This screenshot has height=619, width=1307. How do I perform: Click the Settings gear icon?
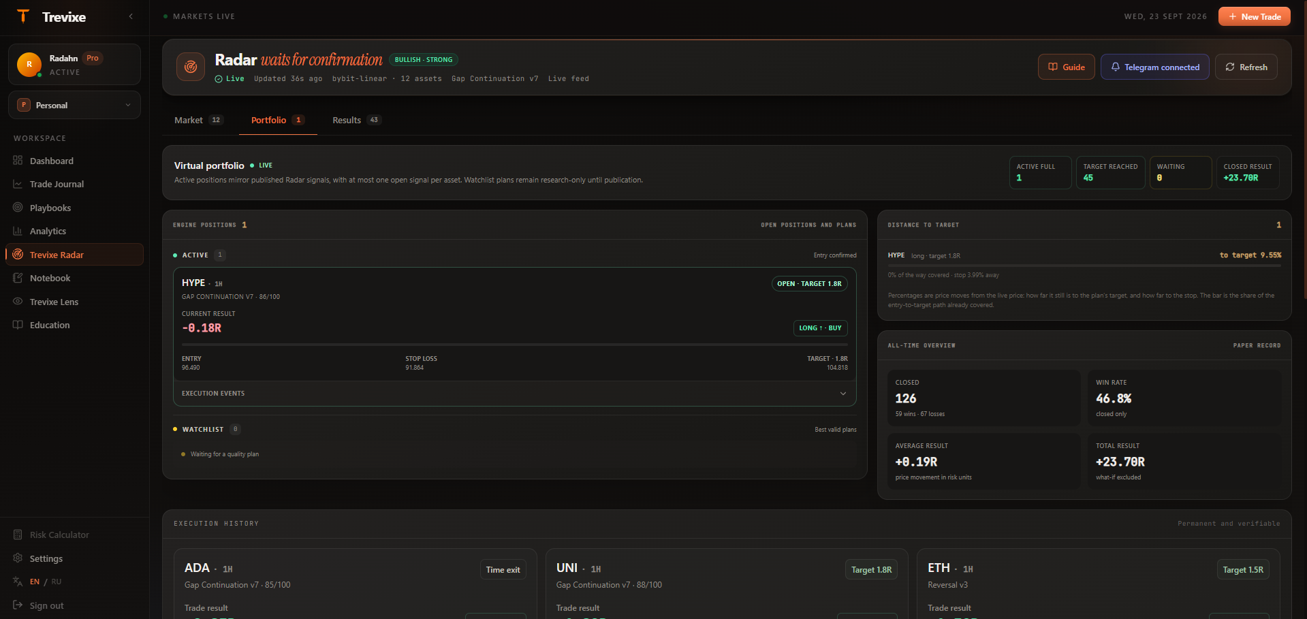pos(18,558)
